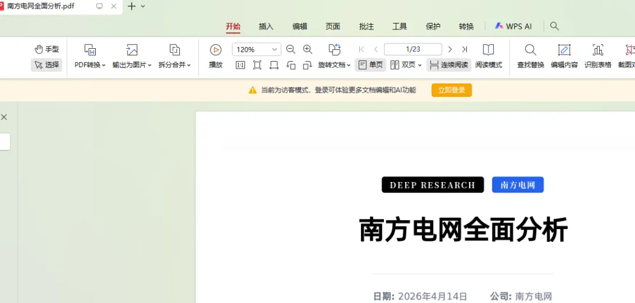Switch to the 编辑 tab

pos(300,26)
